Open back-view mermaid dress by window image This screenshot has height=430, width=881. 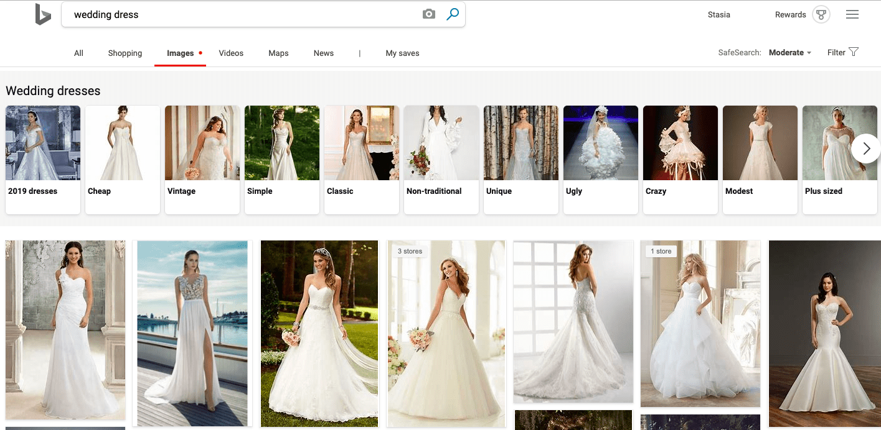click(573, 321)
